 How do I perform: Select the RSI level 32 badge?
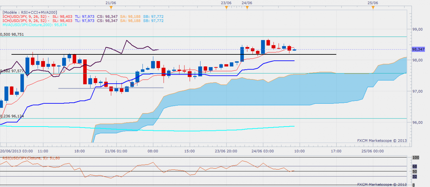[x=414, y=177]
